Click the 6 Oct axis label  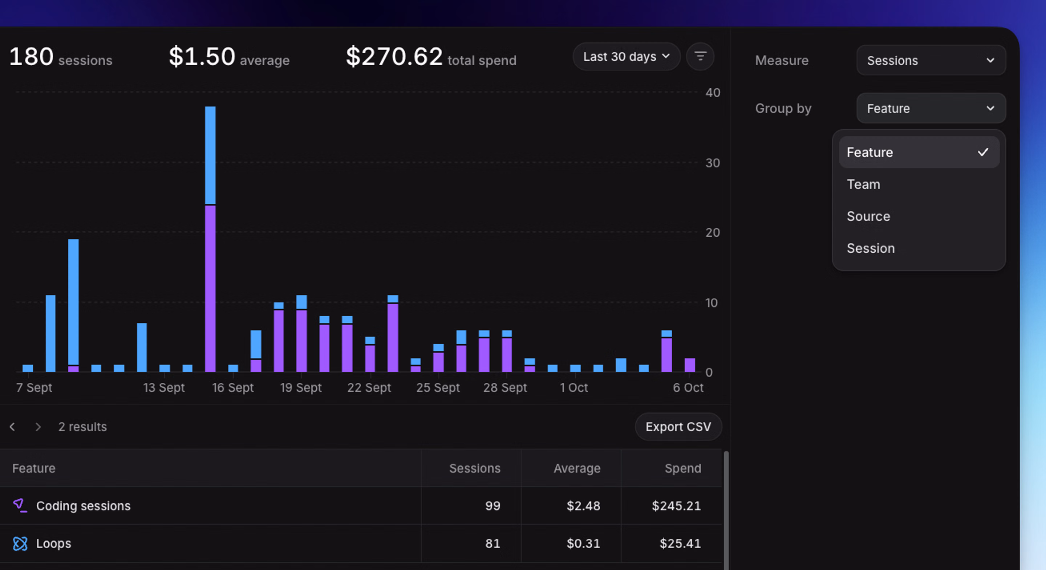click(688, 388)
